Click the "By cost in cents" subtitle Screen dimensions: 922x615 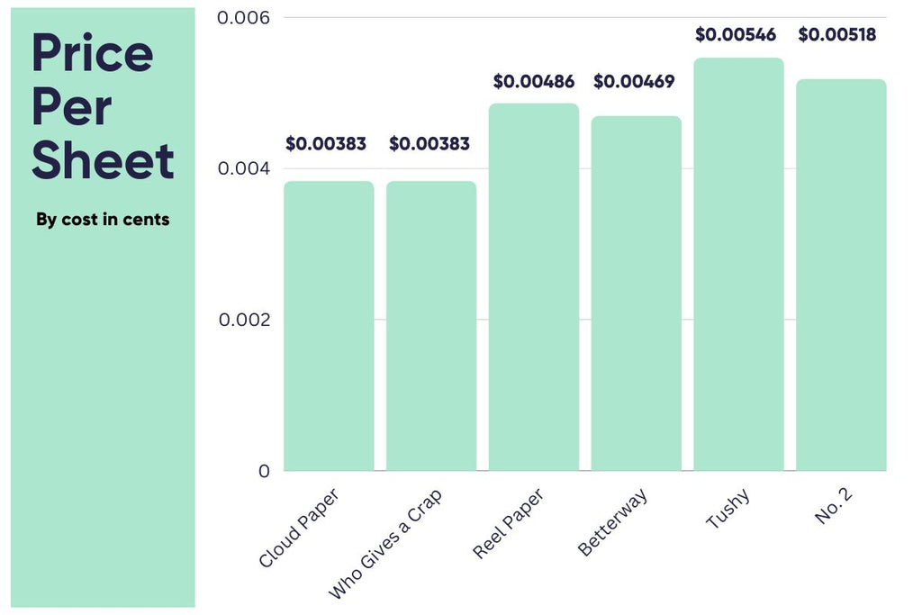(x=103, y=219)
